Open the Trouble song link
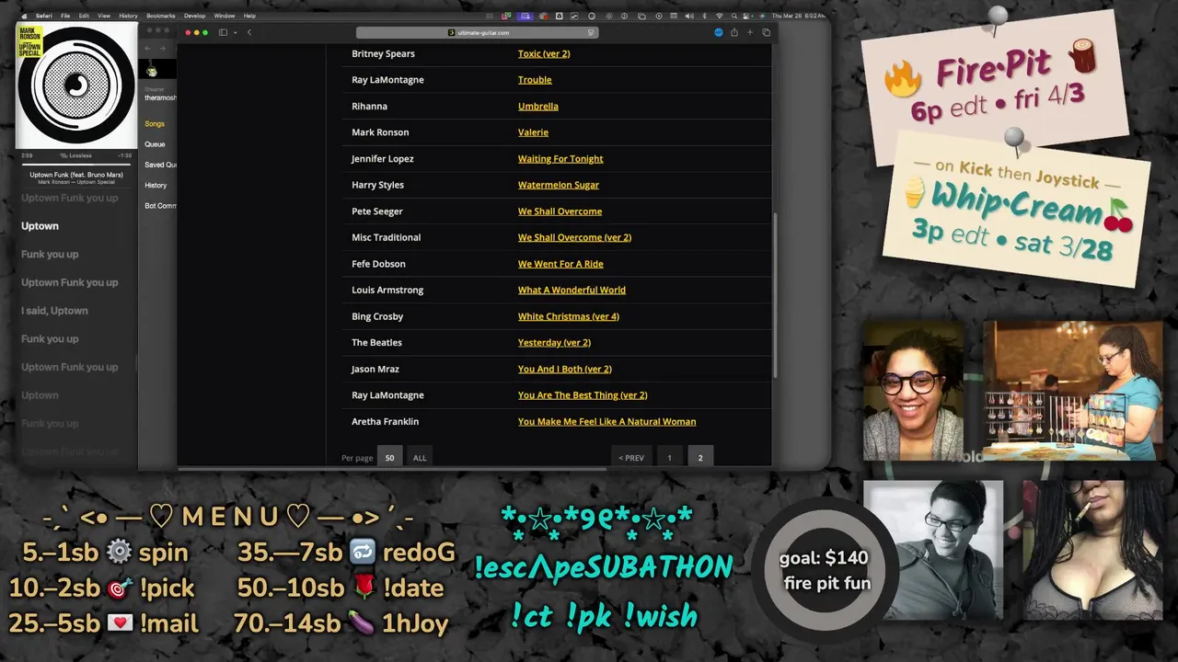This screenshot has width=1178, height=662. coord(535,80)
